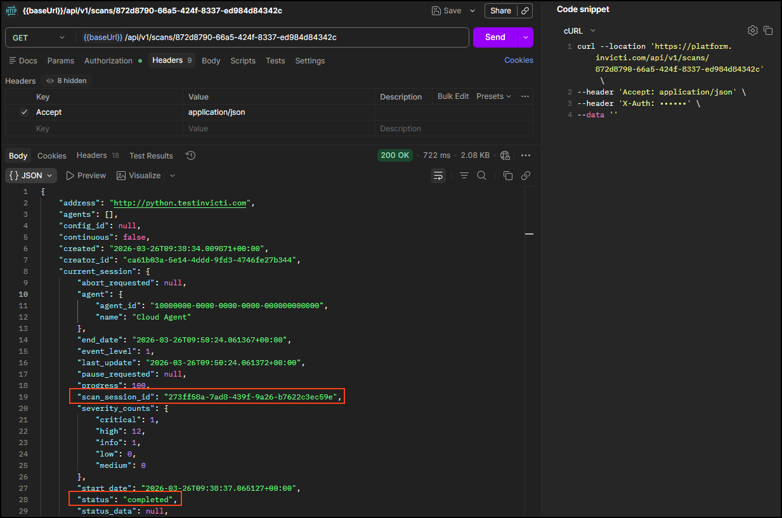Copy the response body to clipboard

pos(507,176)
